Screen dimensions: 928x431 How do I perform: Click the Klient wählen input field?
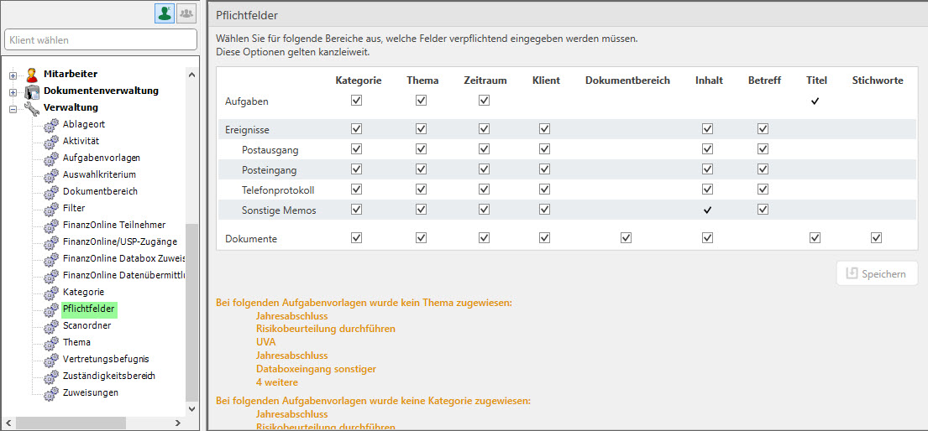coord(101,39)
